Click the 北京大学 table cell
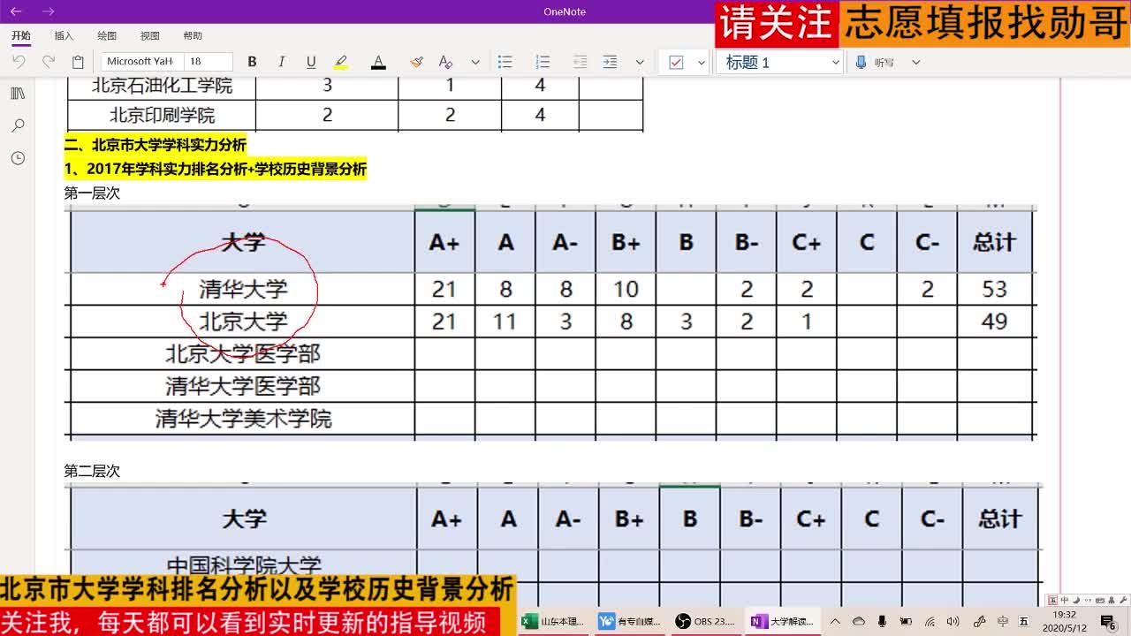This screenshot has width=1131, height=636. [243, 322]
